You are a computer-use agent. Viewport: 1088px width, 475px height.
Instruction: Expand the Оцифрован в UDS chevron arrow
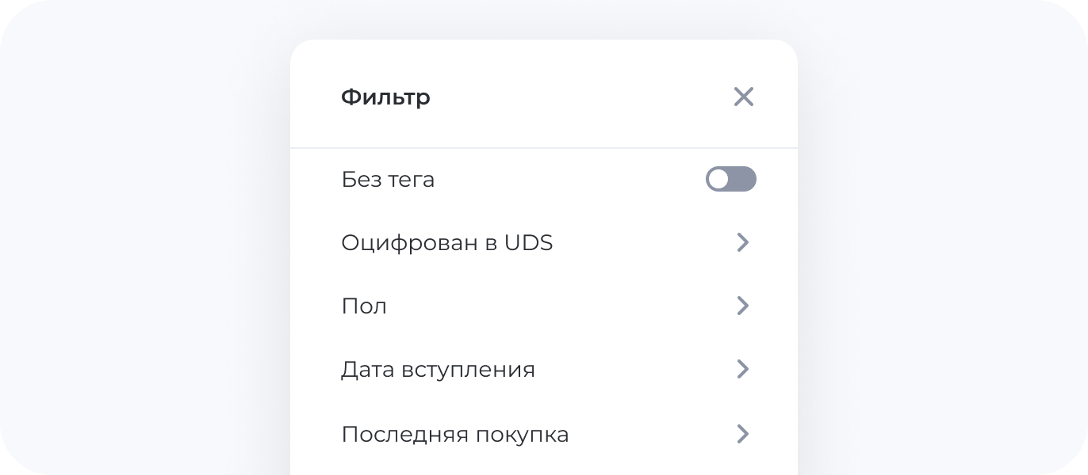743,242
